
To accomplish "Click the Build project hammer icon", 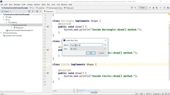I will pos(135,8).
